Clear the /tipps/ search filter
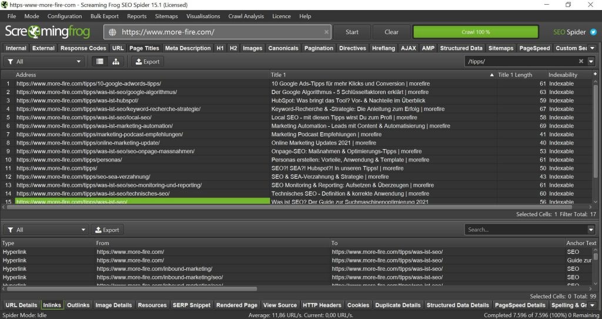 [x=581, y=62]
